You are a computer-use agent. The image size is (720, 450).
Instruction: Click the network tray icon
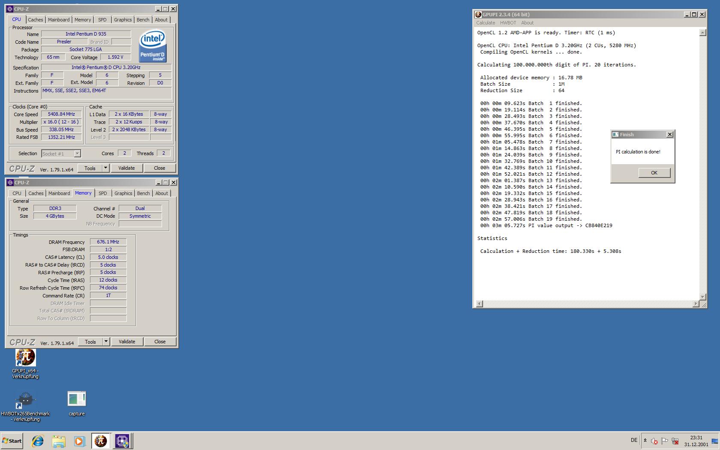pos(675,441)
